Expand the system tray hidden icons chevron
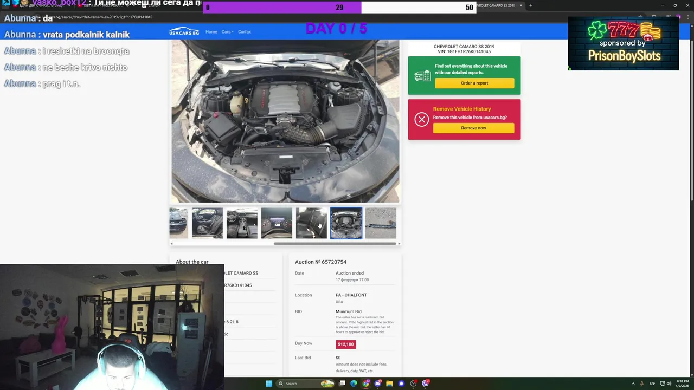 tap(633, 383)
